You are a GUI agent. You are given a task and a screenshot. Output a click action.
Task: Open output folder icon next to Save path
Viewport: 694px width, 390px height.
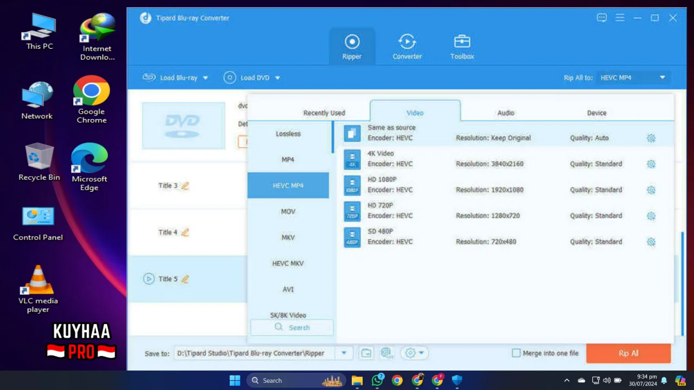[x=367, y=353]
